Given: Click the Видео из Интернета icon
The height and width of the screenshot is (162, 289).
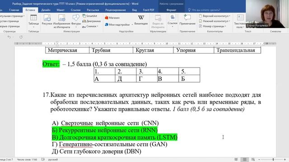Looking at the screenshot, I should [x=158, y=18].
